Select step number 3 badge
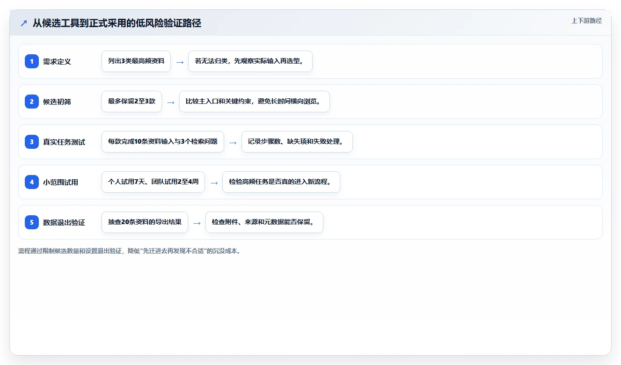The height and width of the screenshot is (365, 621). [32, 142]
